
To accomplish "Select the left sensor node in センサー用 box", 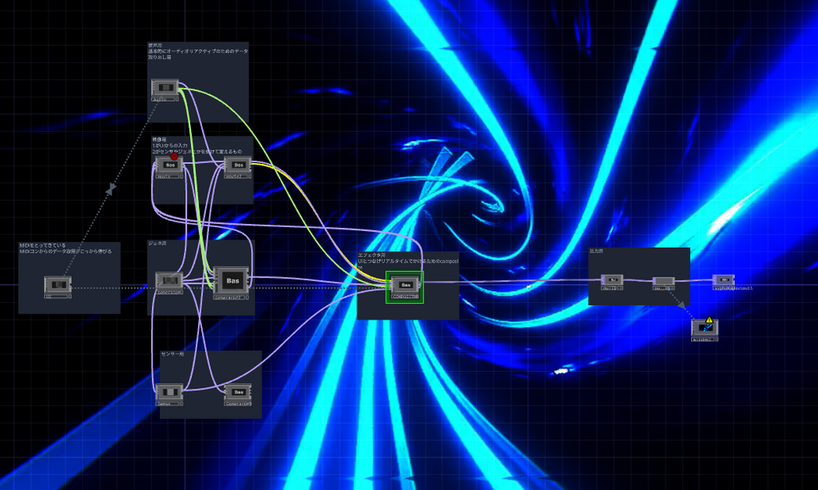I will point(169,391).
